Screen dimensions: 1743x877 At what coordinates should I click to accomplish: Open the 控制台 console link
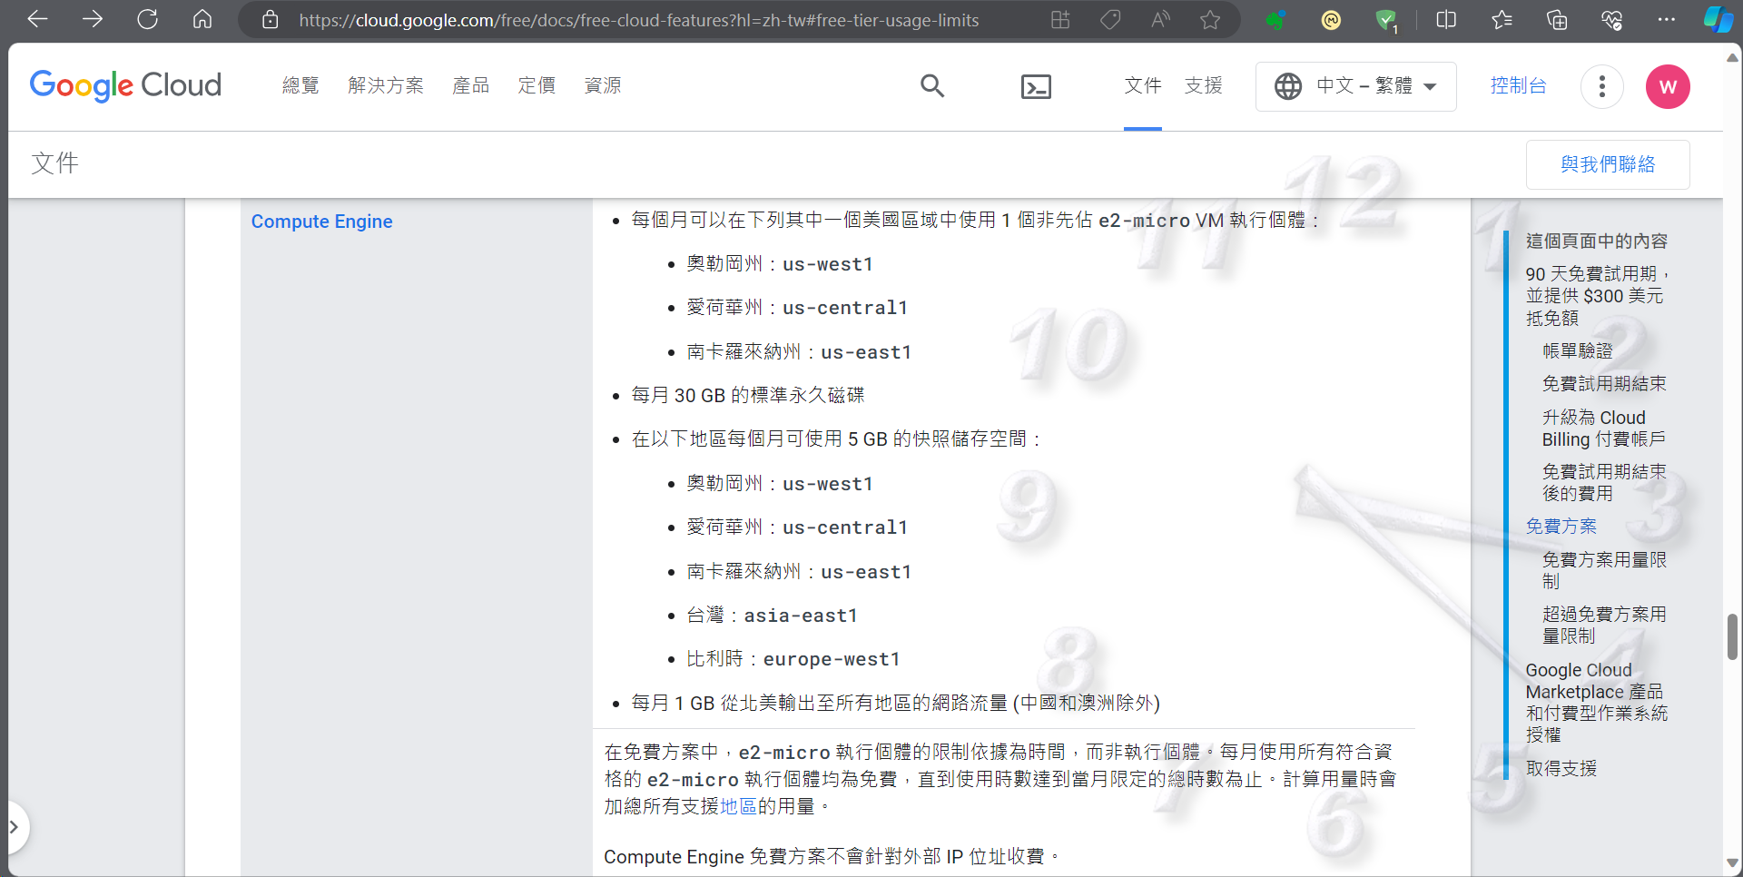(x=1518, y=85)
